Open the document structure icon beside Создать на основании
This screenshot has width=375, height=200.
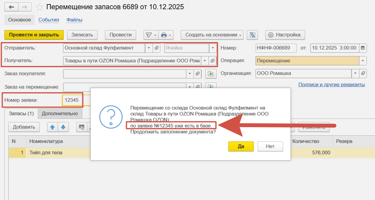252,35
